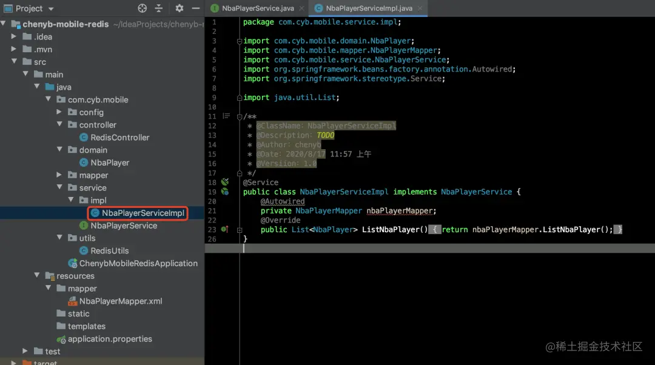Expand the mapper package under com.cyb.mobile
Image resolution: width=655 pixels, height=365 pixels.
pyautogui.click(x=59, y=175)
